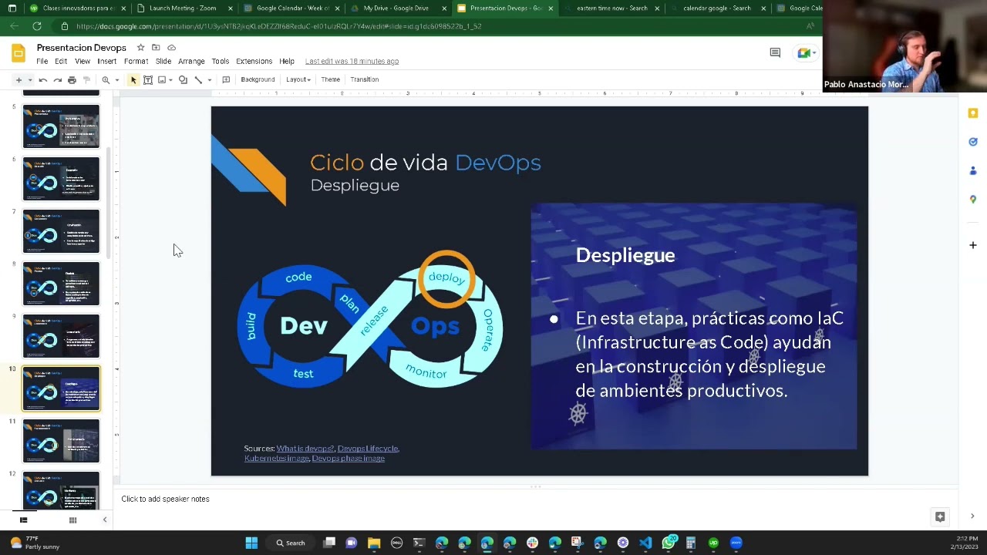The width and height of the screenshot is (987, 555).
Task: Switch to grid view of slides
Action: [x=72, y=520]
